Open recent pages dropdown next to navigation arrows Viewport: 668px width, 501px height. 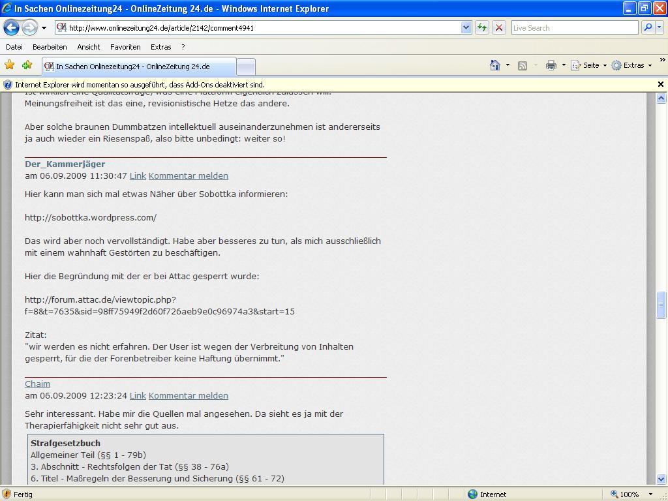[44, 28]
